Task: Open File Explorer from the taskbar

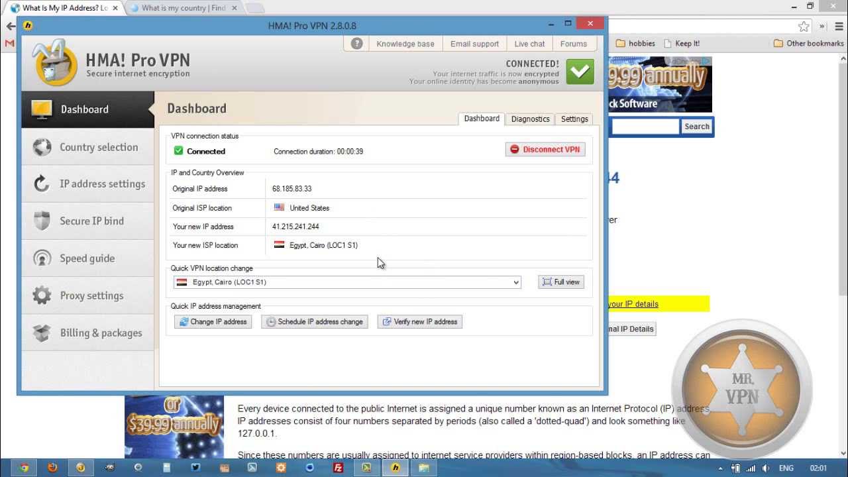Action: pyautogui.click(x=424, y=467)
